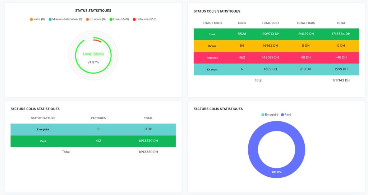This screenshot has height=195, width=368.
Task: Click the red Retourné arc in radial chart
Action: pyautogui.click(x=97, y=41)
